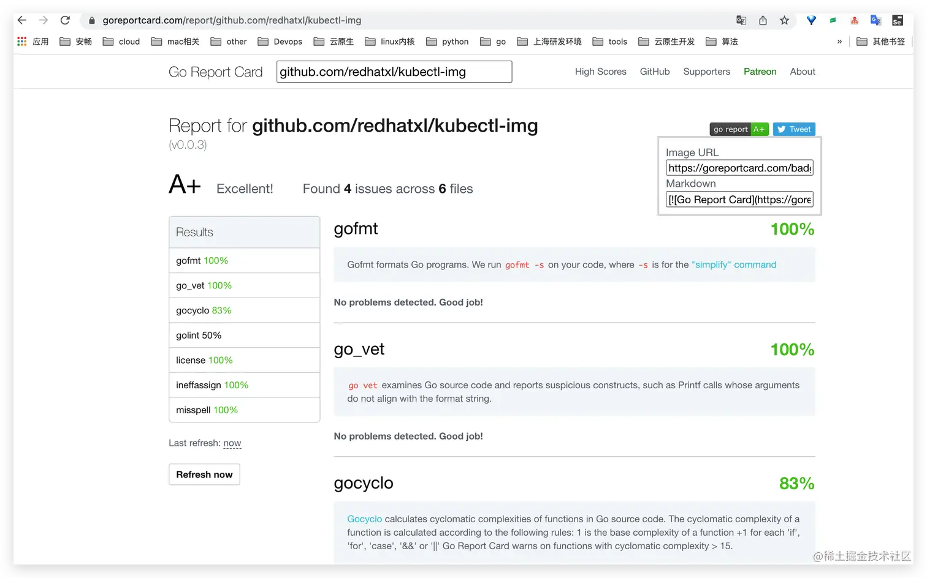Jump to golint 50% result

pyautogui.click(x=244, y=336)
